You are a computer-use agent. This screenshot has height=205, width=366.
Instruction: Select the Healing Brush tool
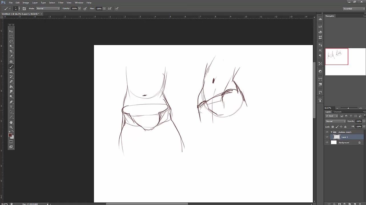click(x=11, y=61)
